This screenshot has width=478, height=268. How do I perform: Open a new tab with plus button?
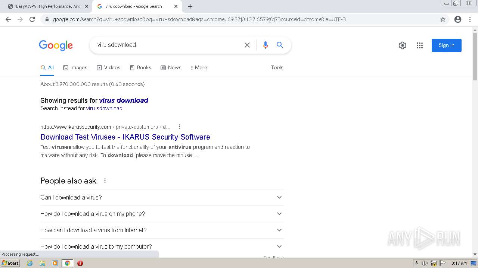coord(190,6)
